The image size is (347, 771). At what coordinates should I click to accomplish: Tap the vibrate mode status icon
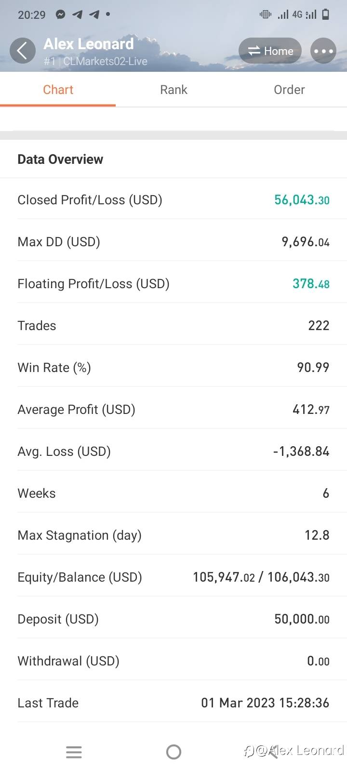point(266,14)
